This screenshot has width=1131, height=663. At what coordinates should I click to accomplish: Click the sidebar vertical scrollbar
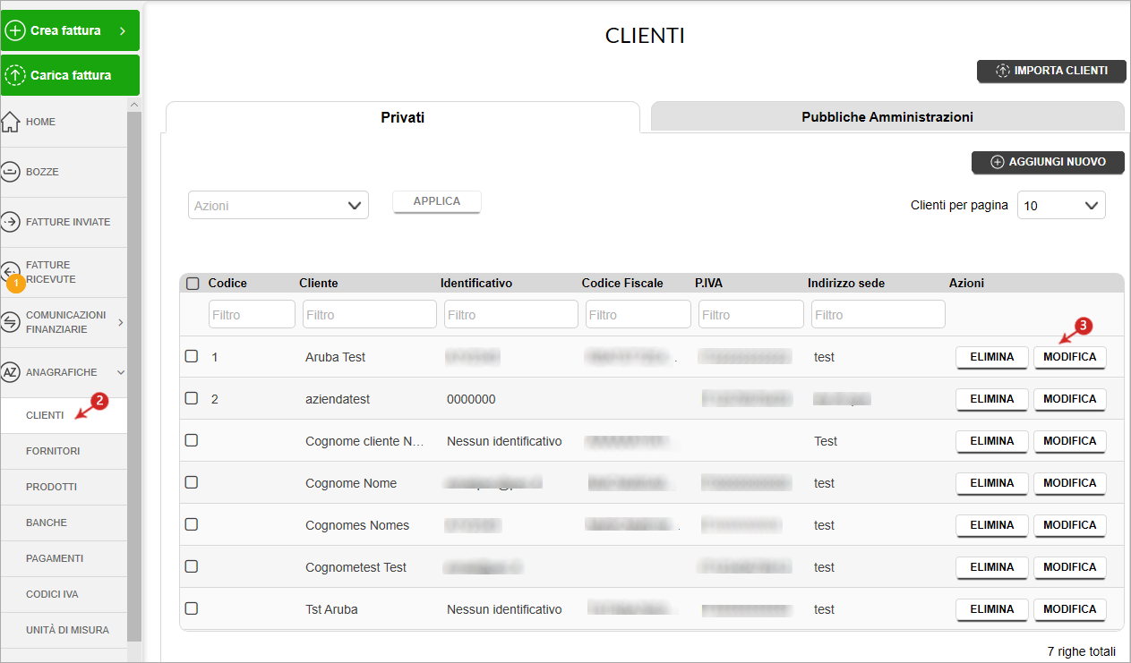tap(135, 376)
